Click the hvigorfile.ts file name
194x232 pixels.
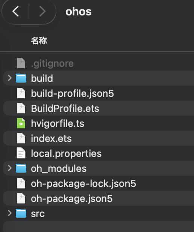pyautogui.click(x=58, y=124)
